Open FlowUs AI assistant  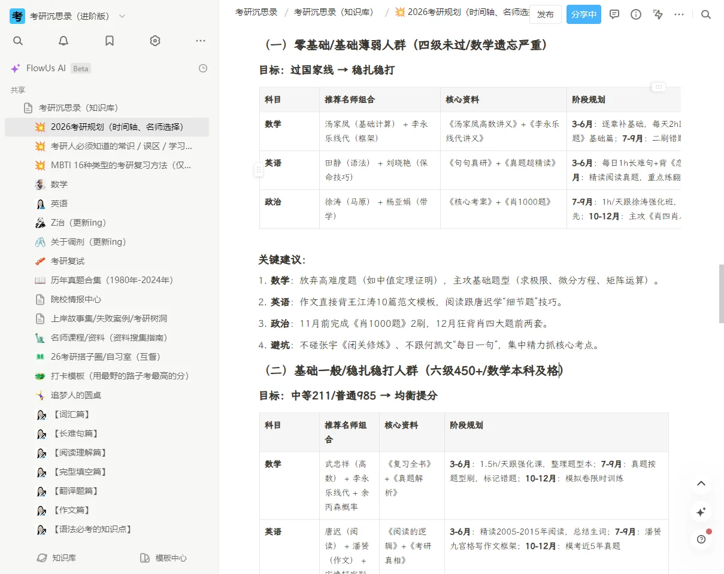click(x=50, y=68)
